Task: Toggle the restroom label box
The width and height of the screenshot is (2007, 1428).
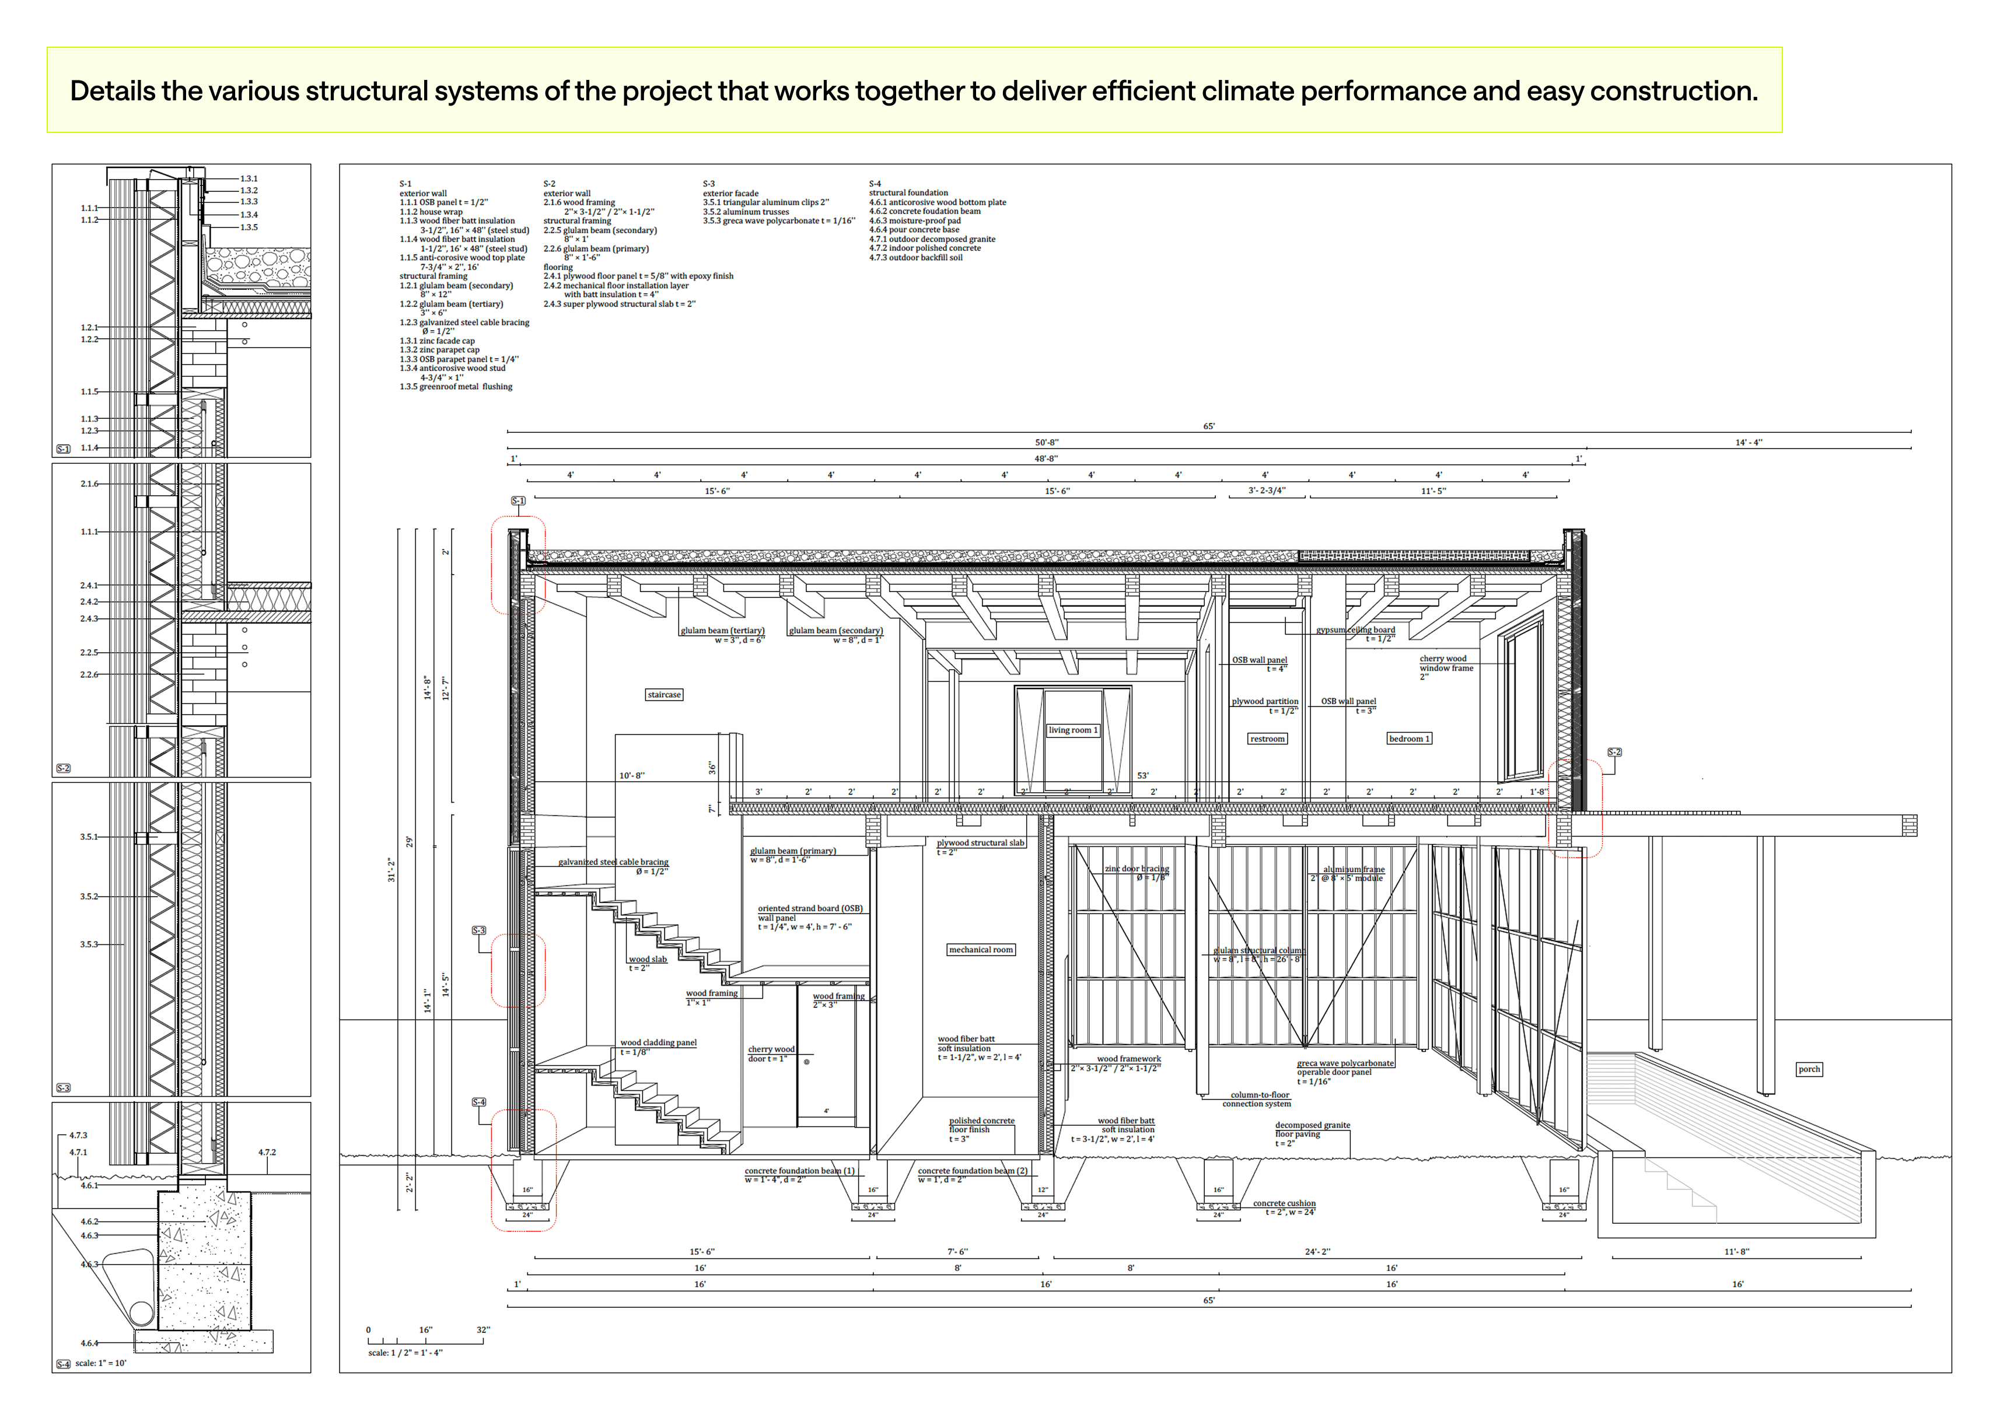Action: (1267, 738)
